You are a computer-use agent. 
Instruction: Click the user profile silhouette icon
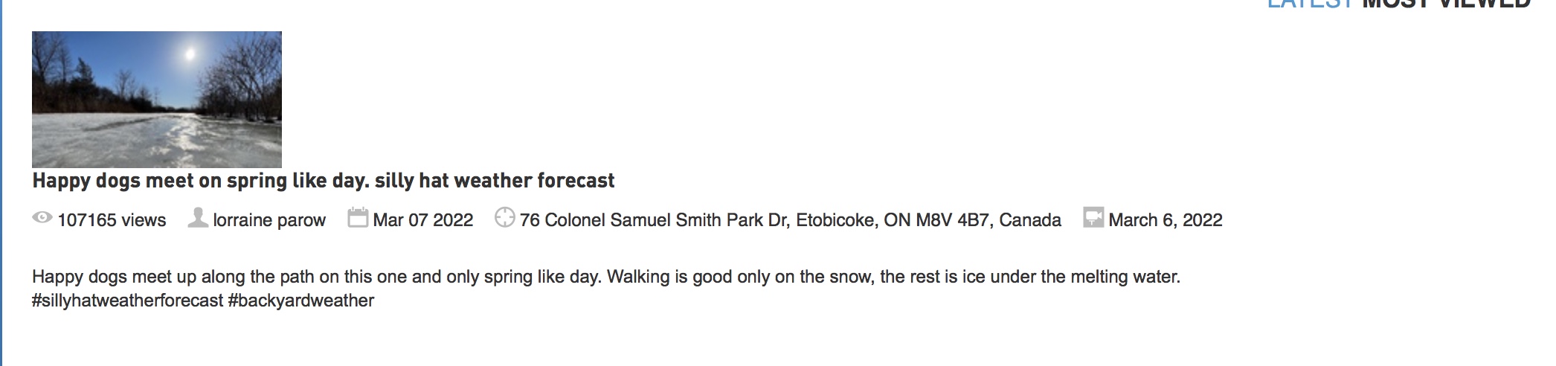click(197, 218)
